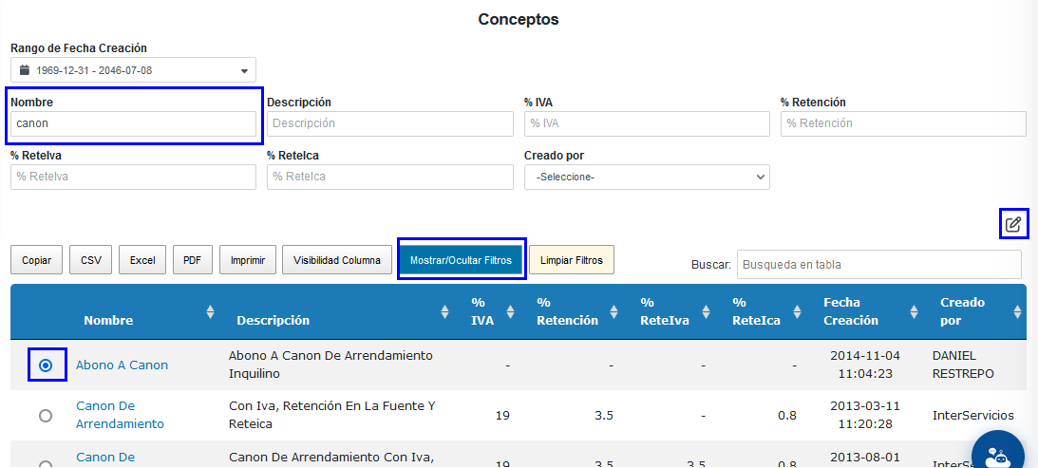Click the Nombre column header

108,320
